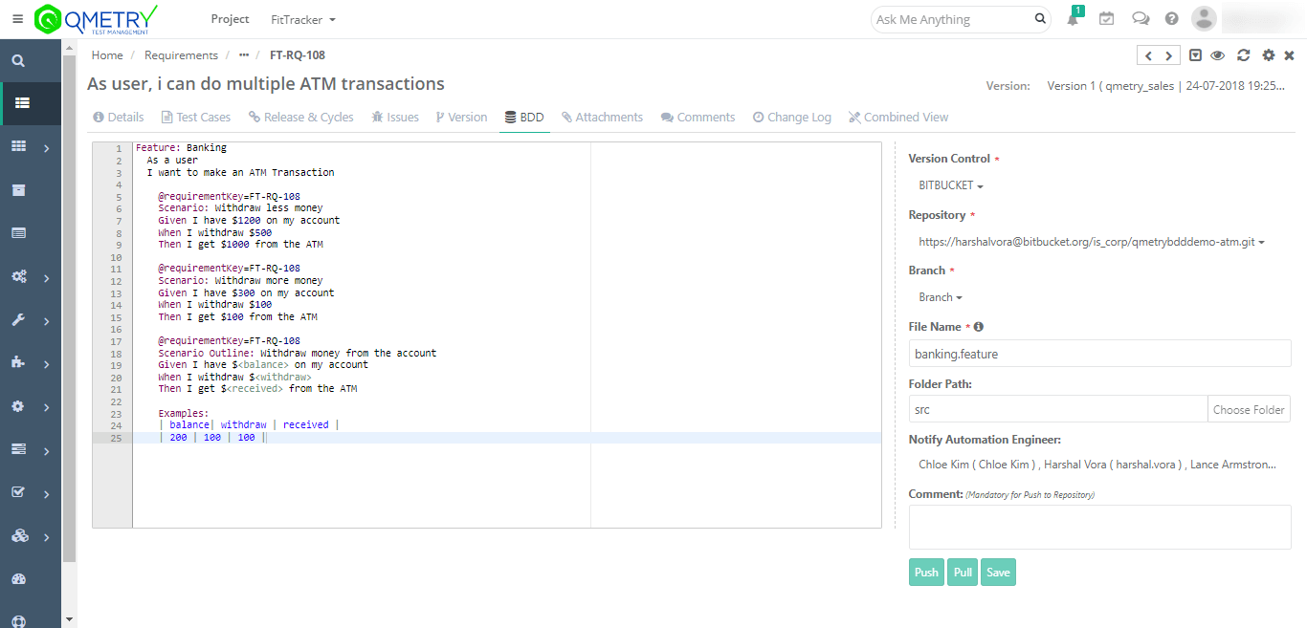Viewport: 1307px width, 628px height.
Task: Open the chat bubbles icon
Action: 1141,18
